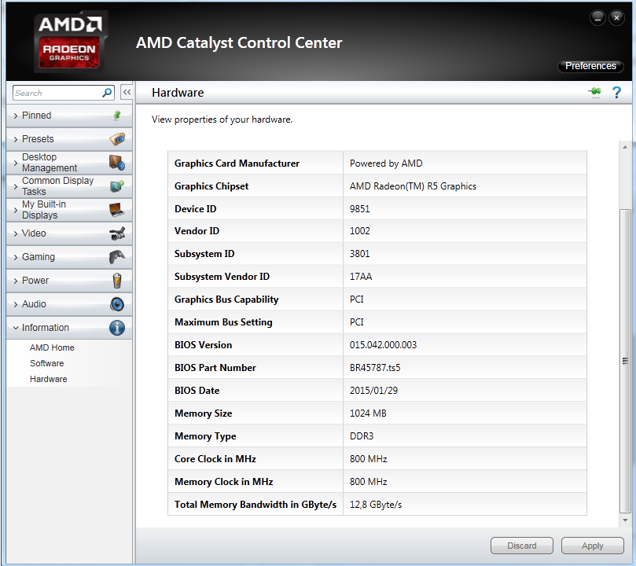The height and width of the screenshot is (566, 636).
Task: Click the vertical scrollbar thumb
Action: [x=625, y=361]
